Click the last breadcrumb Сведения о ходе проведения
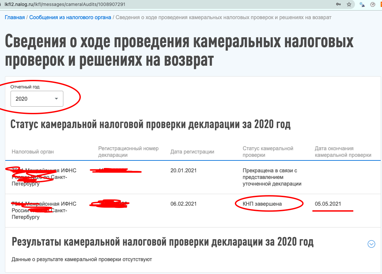The image size is (382, 274). [x=223, y=17]
